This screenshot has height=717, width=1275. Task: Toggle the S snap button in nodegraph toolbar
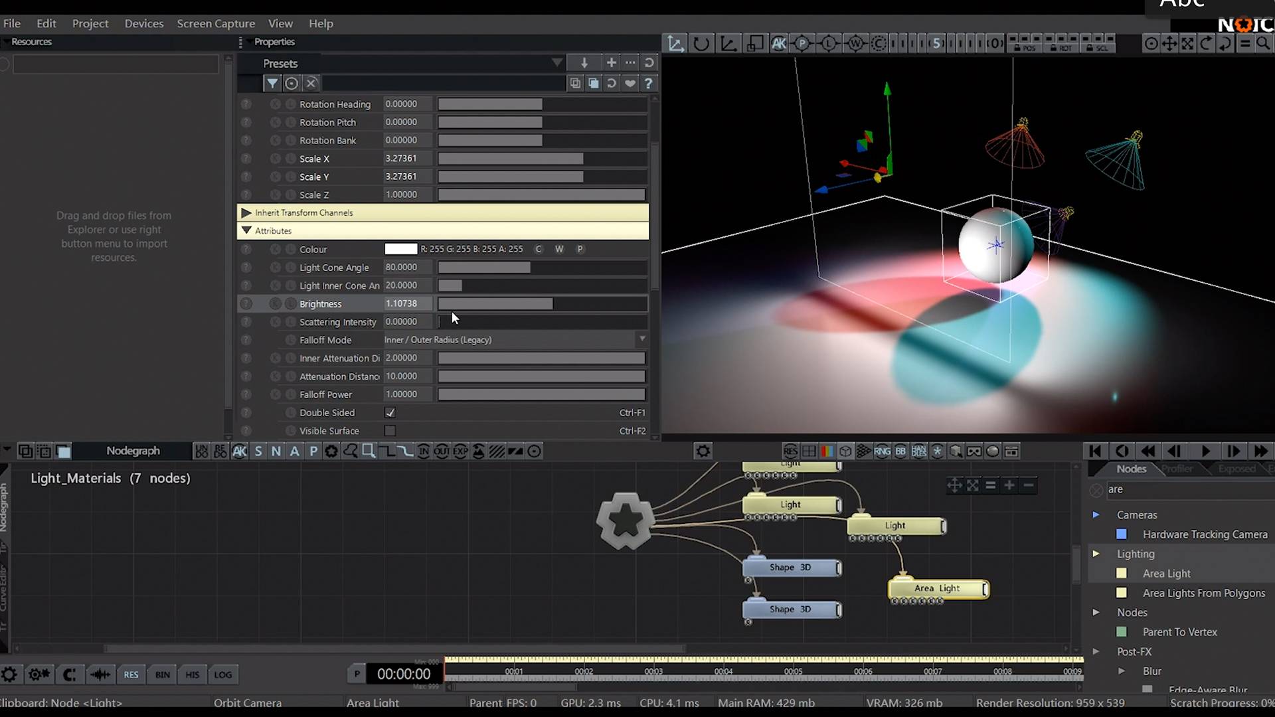coord(258,451)
